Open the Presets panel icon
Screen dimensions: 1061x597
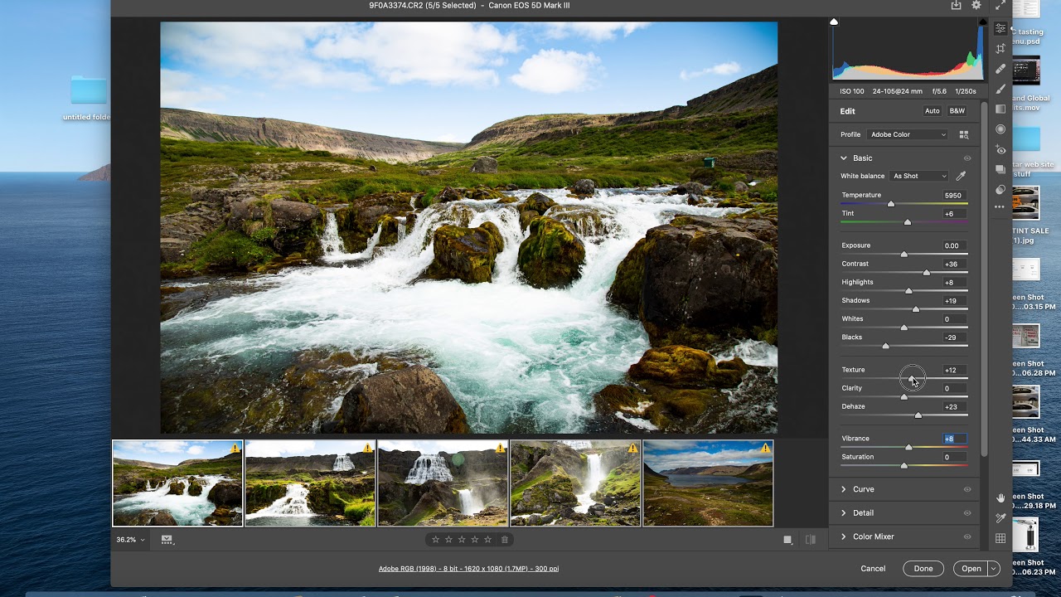click(1000, 190)
